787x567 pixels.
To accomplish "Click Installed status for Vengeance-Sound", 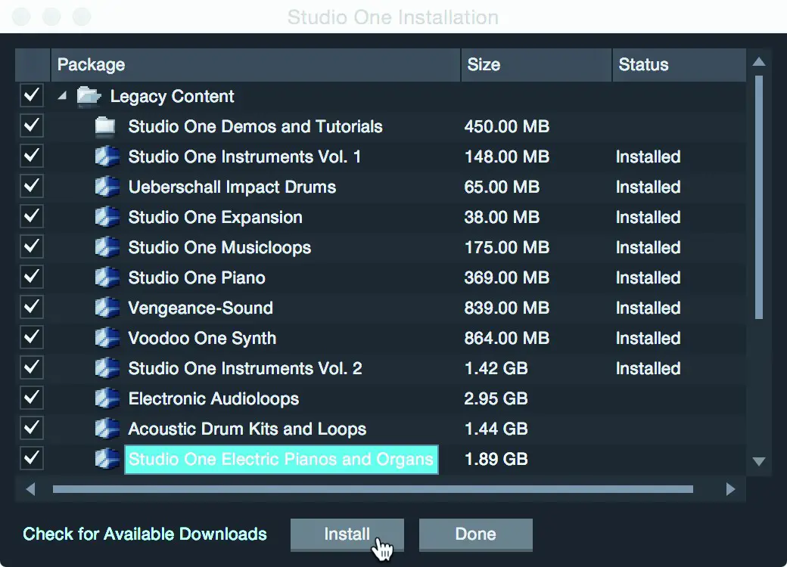I will (648, 308).
